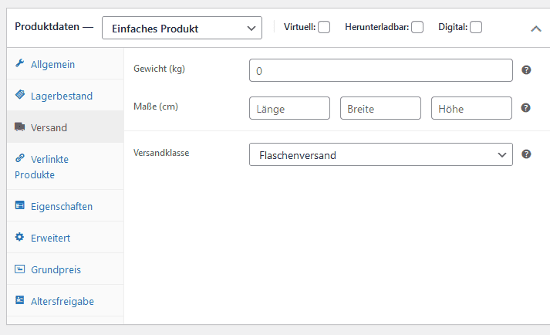Enable the Virtuell checkbox

click(324, 28)
